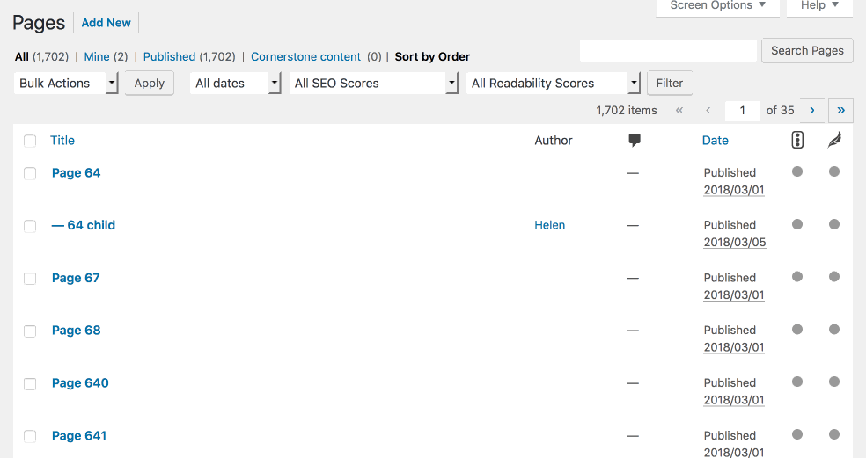Click SEO score dot for Page 641
The height and width of the screenshot is (458, 866).
click(797, 434)
